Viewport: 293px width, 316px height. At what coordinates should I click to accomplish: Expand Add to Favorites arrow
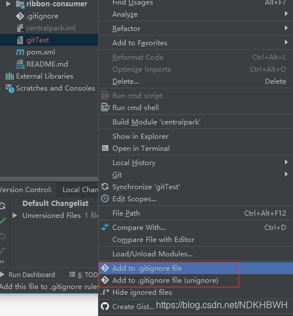[286, 42]
